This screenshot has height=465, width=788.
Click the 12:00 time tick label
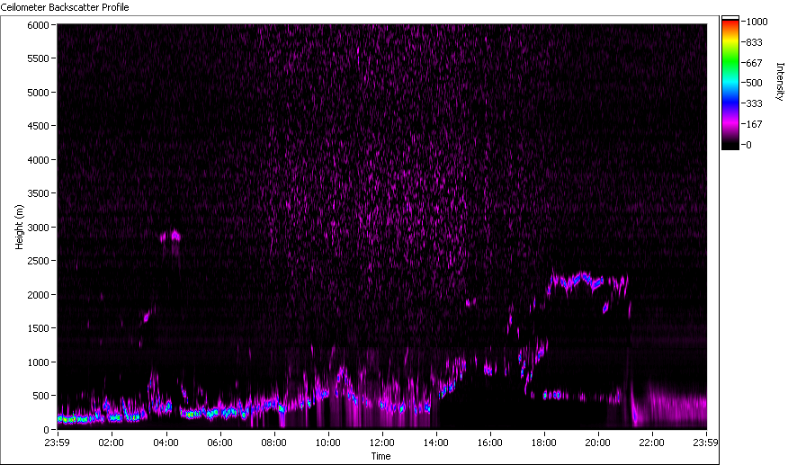(381, 443)
